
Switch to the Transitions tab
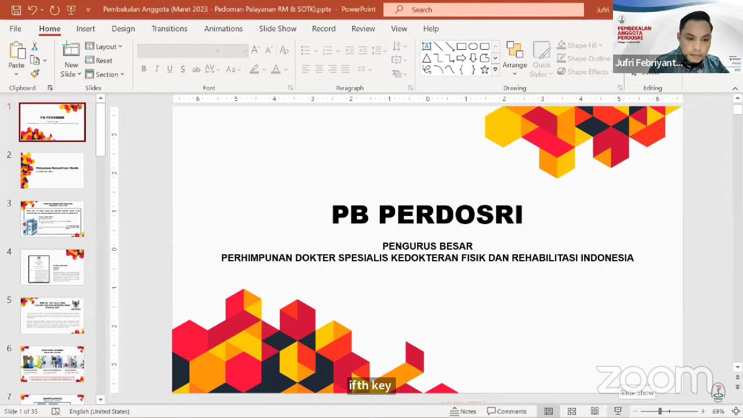(169, 29)
